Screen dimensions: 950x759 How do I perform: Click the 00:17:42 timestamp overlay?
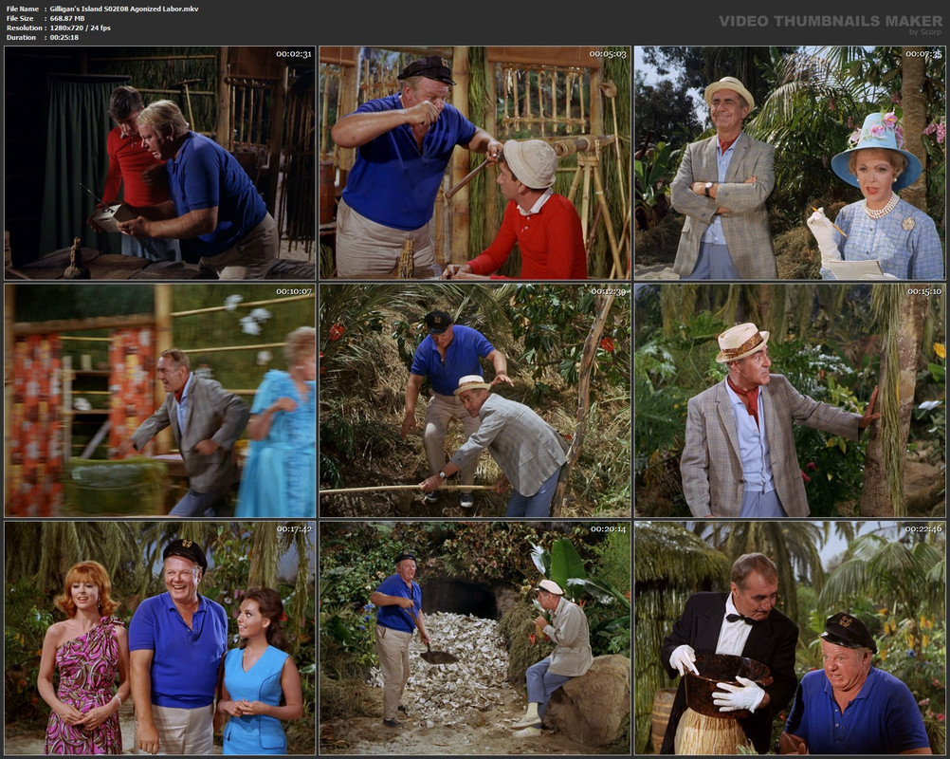(295, 529)
